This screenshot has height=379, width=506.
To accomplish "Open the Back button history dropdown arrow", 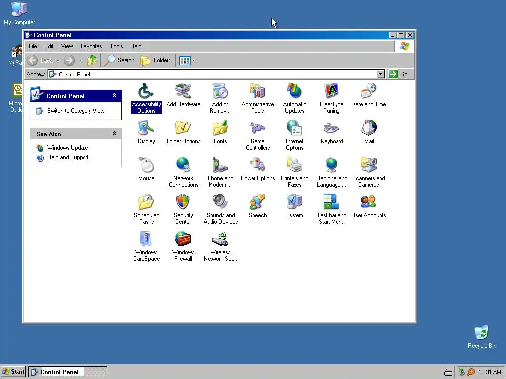I will click(x=58, y=60).
